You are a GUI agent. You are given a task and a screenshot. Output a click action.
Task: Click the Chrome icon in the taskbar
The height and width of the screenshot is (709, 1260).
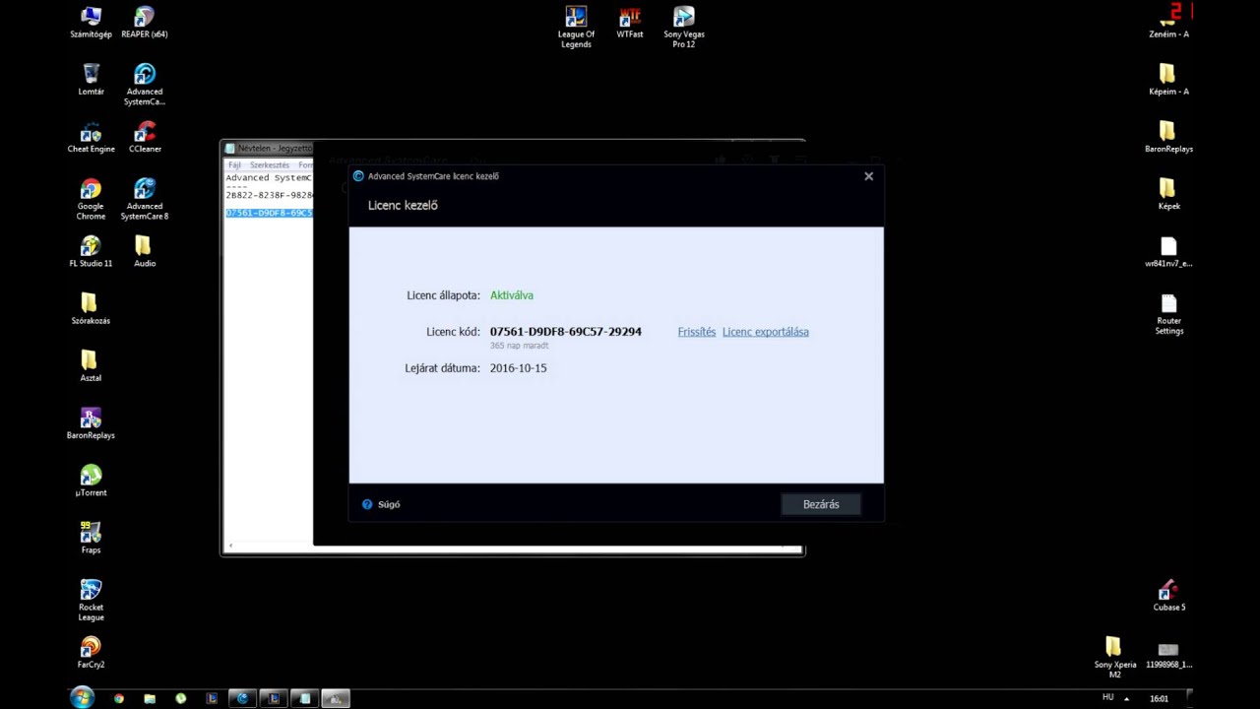(x=118, y=698)
